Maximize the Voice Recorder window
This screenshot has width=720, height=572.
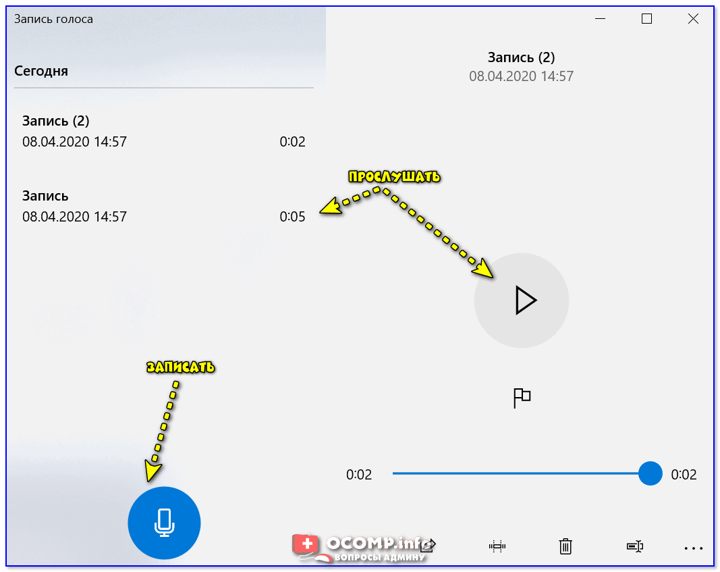tap(646, 19)
